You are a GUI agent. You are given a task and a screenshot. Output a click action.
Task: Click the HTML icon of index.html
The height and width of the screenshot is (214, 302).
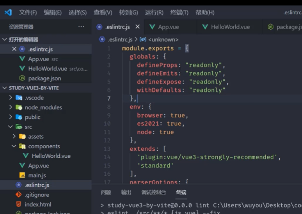pyautogui.click(x=19, y=204)
